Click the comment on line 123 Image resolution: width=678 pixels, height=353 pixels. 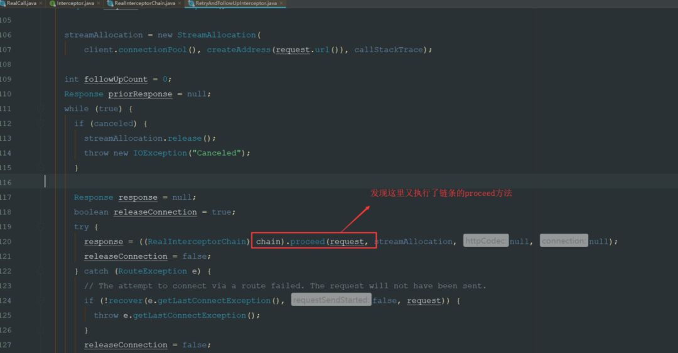tap(286, 286)
